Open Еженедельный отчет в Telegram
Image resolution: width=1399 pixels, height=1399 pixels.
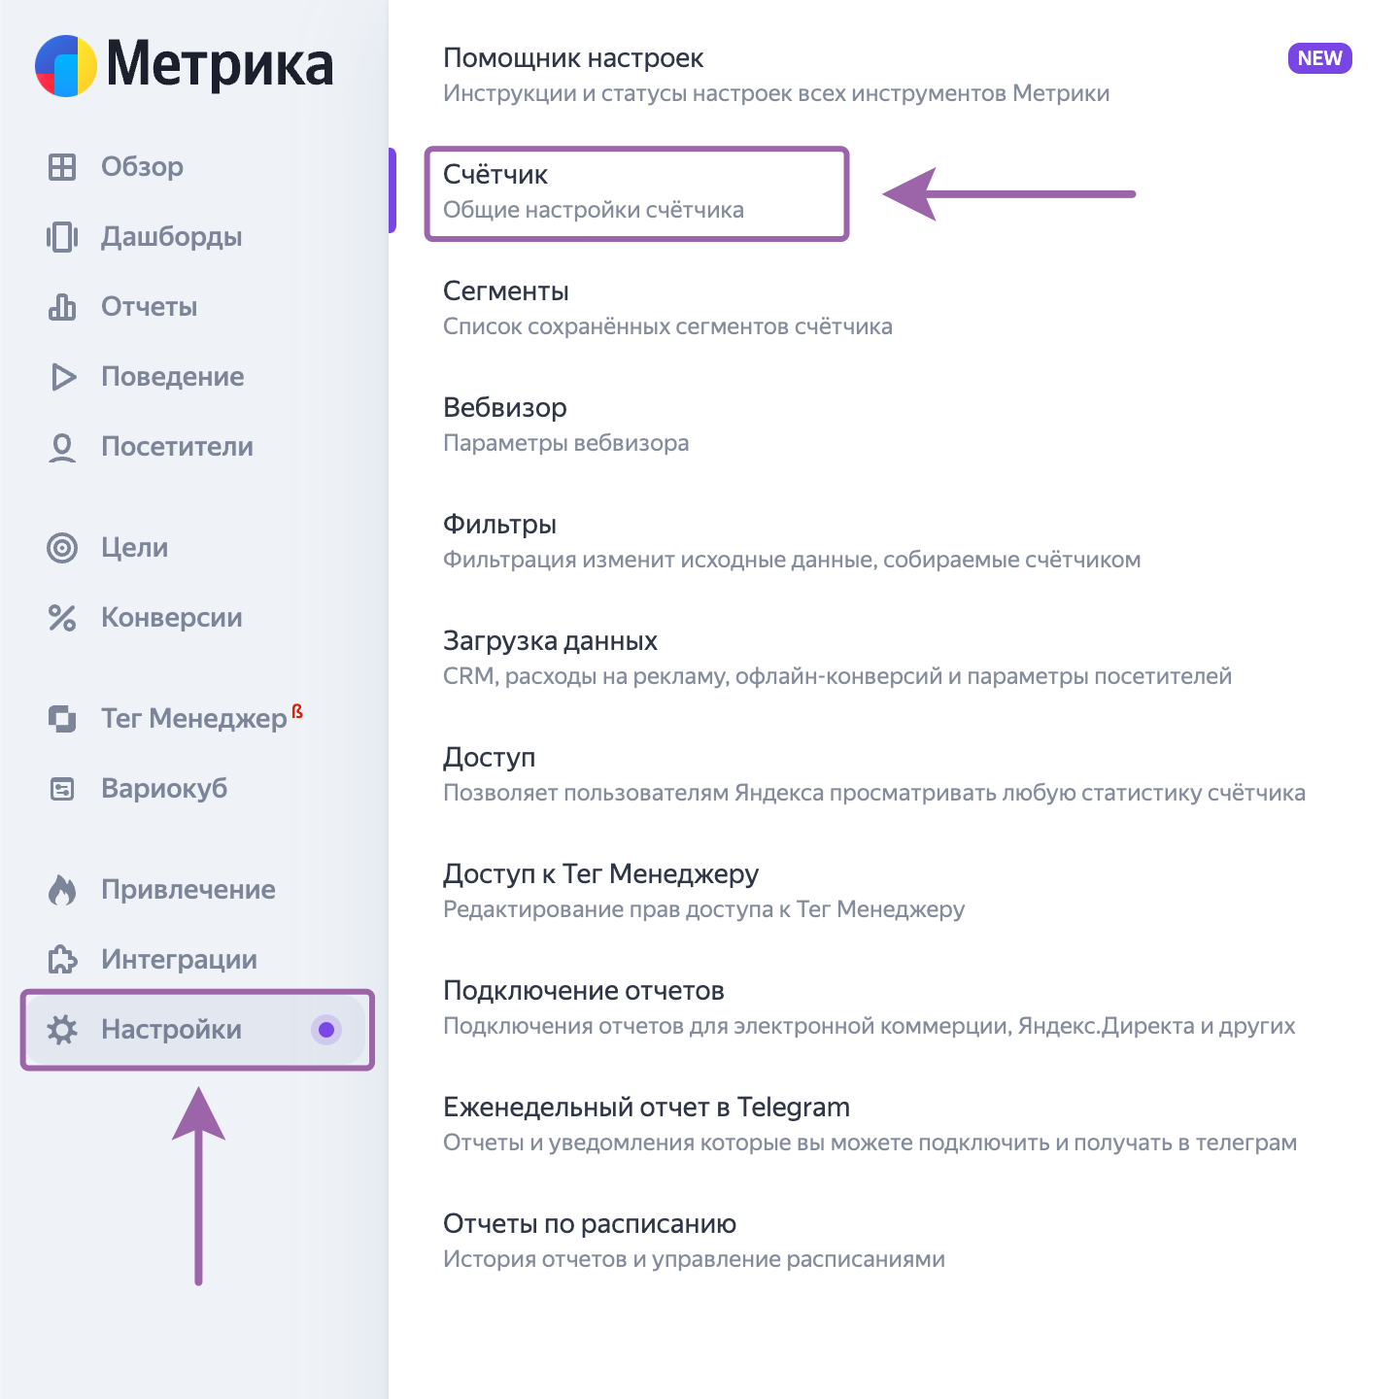[x=645, y=1107]
